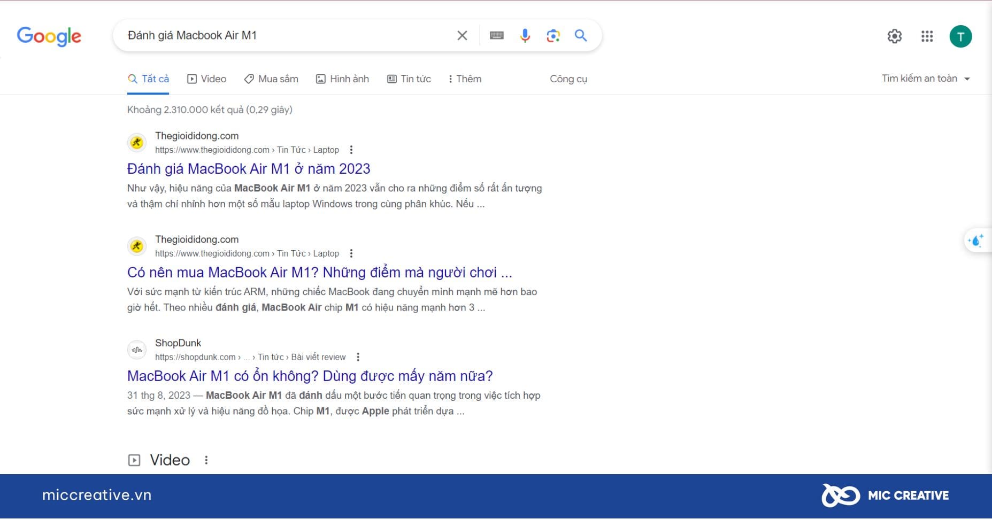The width and height of the screenshot is (992, 519).
Task: Expand the Thêm menu
Action: (x=465, y=79)
